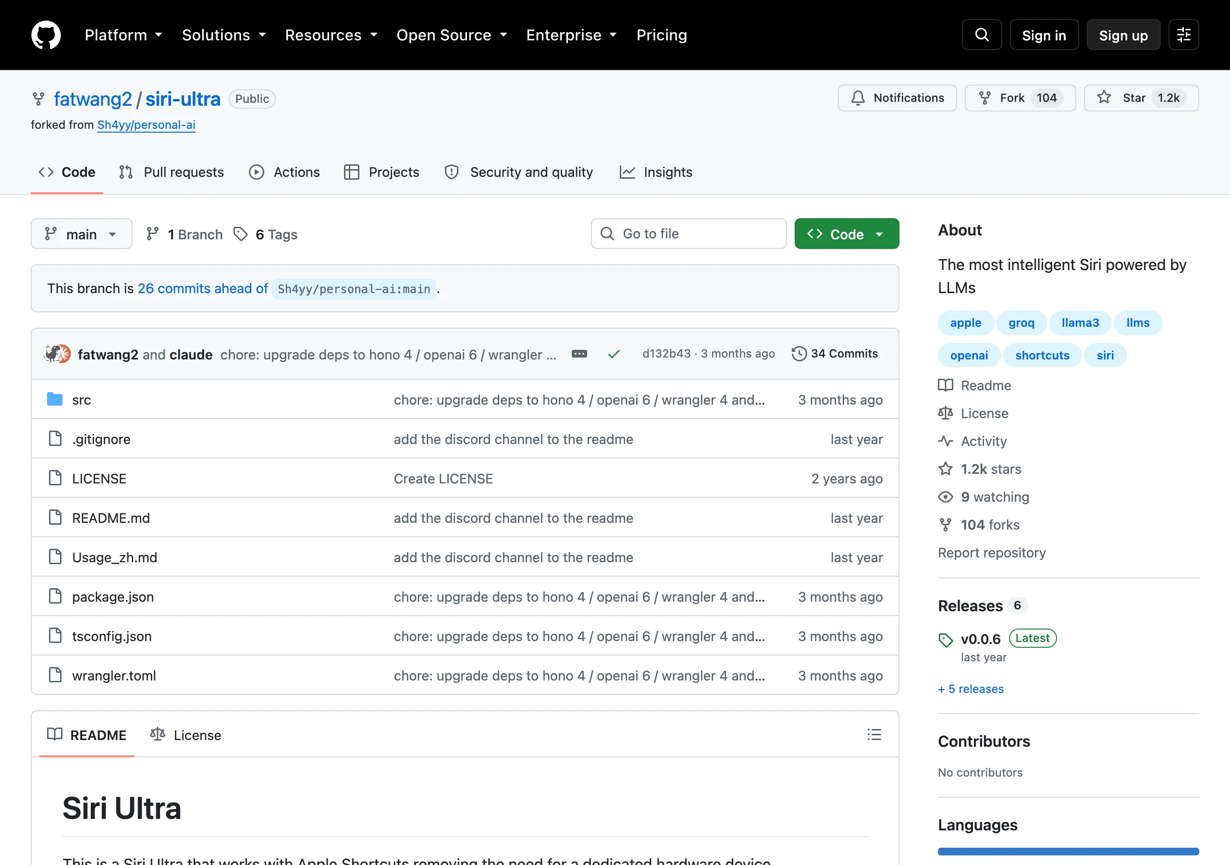Open the Insights tab
The width and height of the screenshot is (1230, 865).
tap(656, 172)
